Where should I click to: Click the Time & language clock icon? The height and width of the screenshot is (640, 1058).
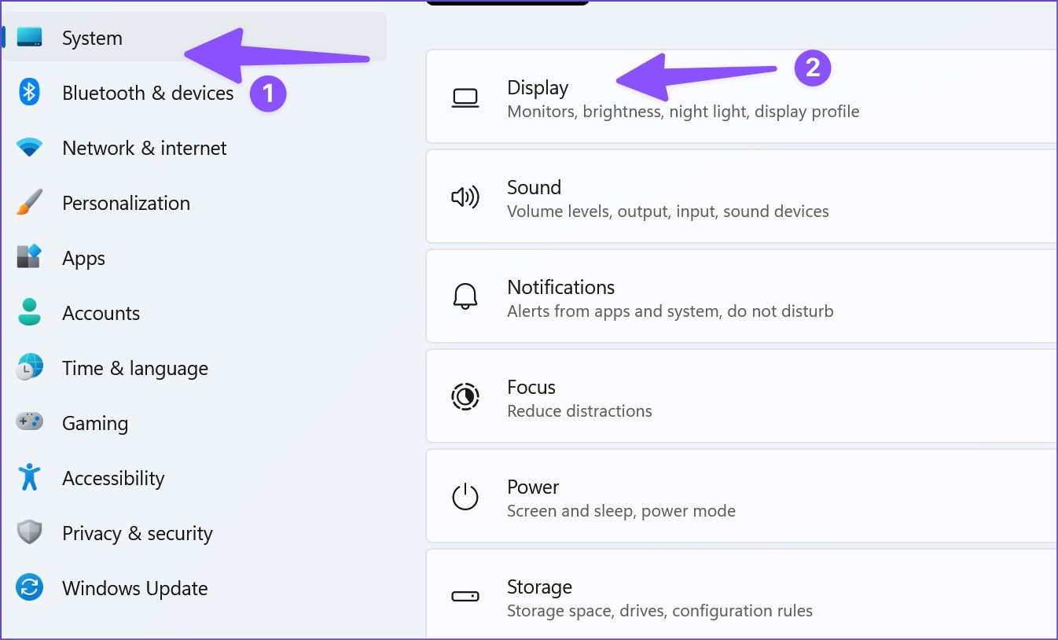[x=30, y=368]
